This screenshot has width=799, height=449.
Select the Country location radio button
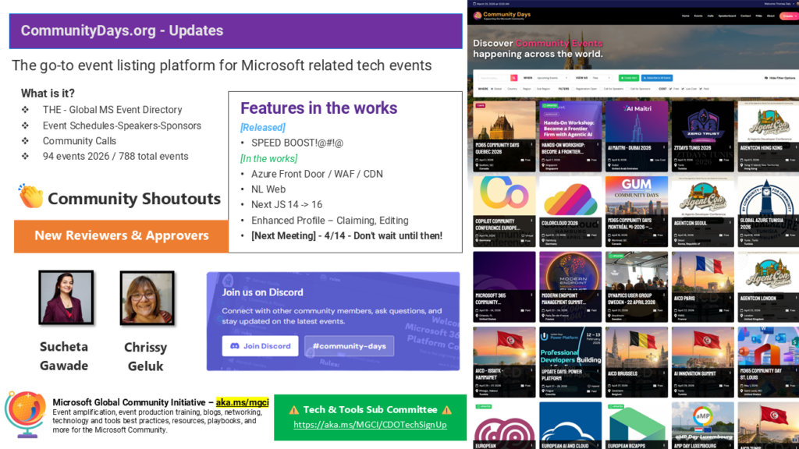506,89
